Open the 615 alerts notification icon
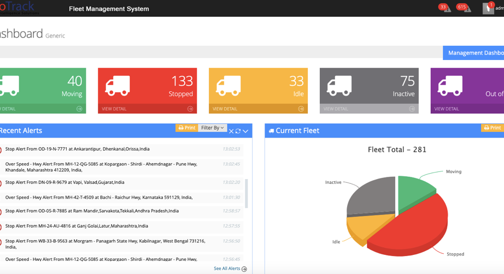Viewport: 504px width, 274px height. (464, 8)
